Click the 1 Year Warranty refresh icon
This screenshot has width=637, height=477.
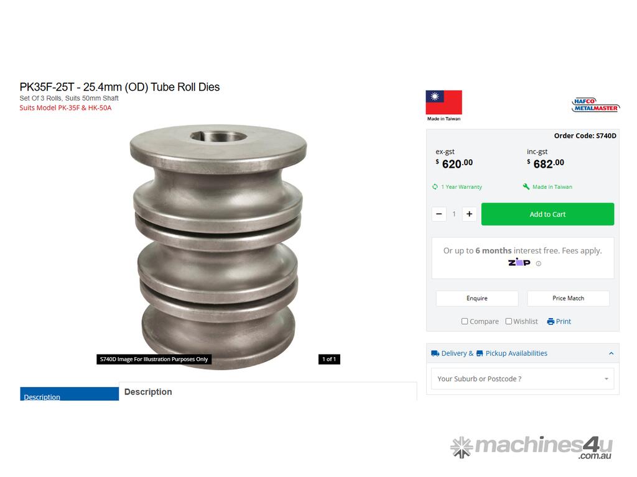click(x=435, y=186)
